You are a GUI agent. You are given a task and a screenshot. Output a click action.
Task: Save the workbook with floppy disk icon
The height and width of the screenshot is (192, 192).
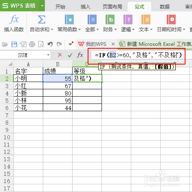[14, 44]
